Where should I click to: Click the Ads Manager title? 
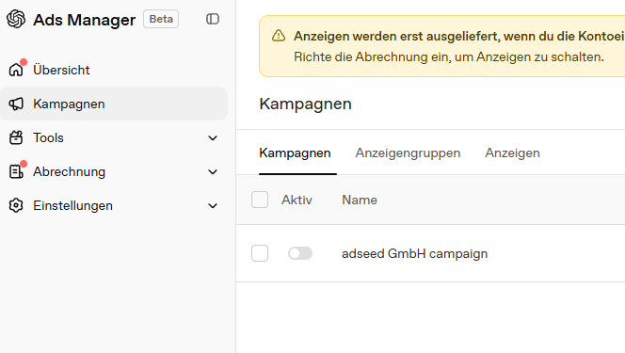click(x=84, y=20)
